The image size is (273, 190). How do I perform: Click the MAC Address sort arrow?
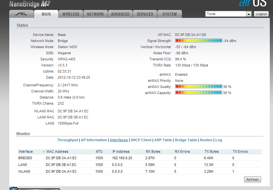[44, 151]
